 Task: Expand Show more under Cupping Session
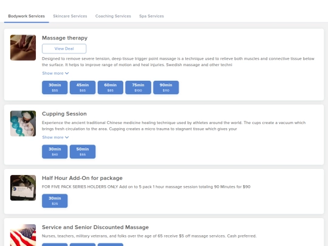click(55, 137)
